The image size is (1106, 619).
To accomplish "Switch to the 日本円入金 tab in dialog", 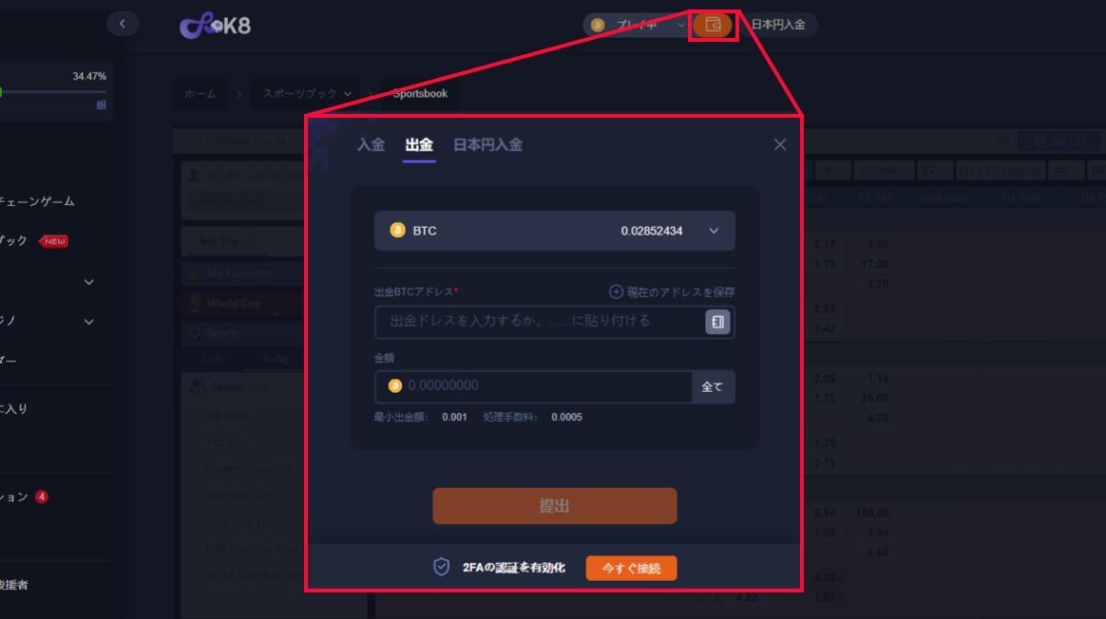I will point(487,144).
